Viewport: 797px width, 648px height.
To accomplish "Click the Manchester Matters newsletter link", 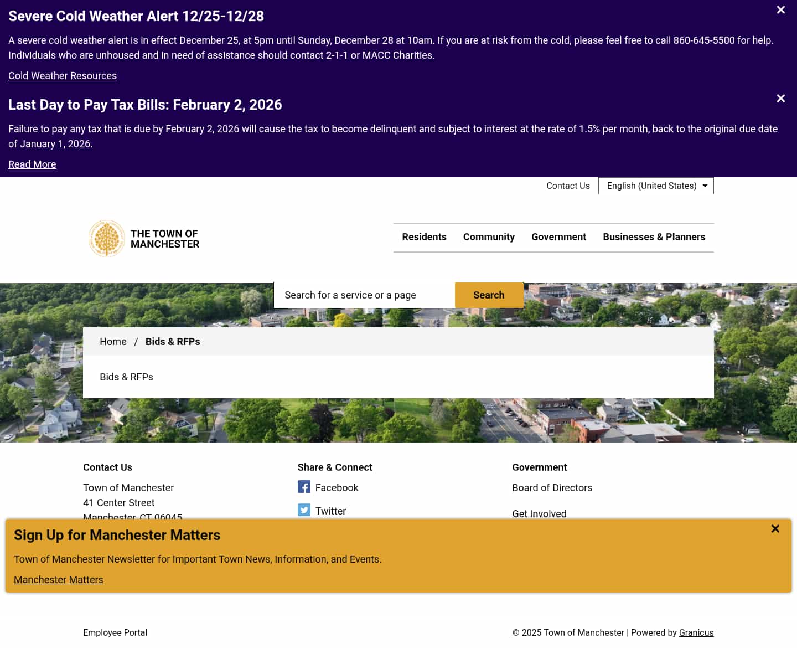I will click(x=58, y=579).
